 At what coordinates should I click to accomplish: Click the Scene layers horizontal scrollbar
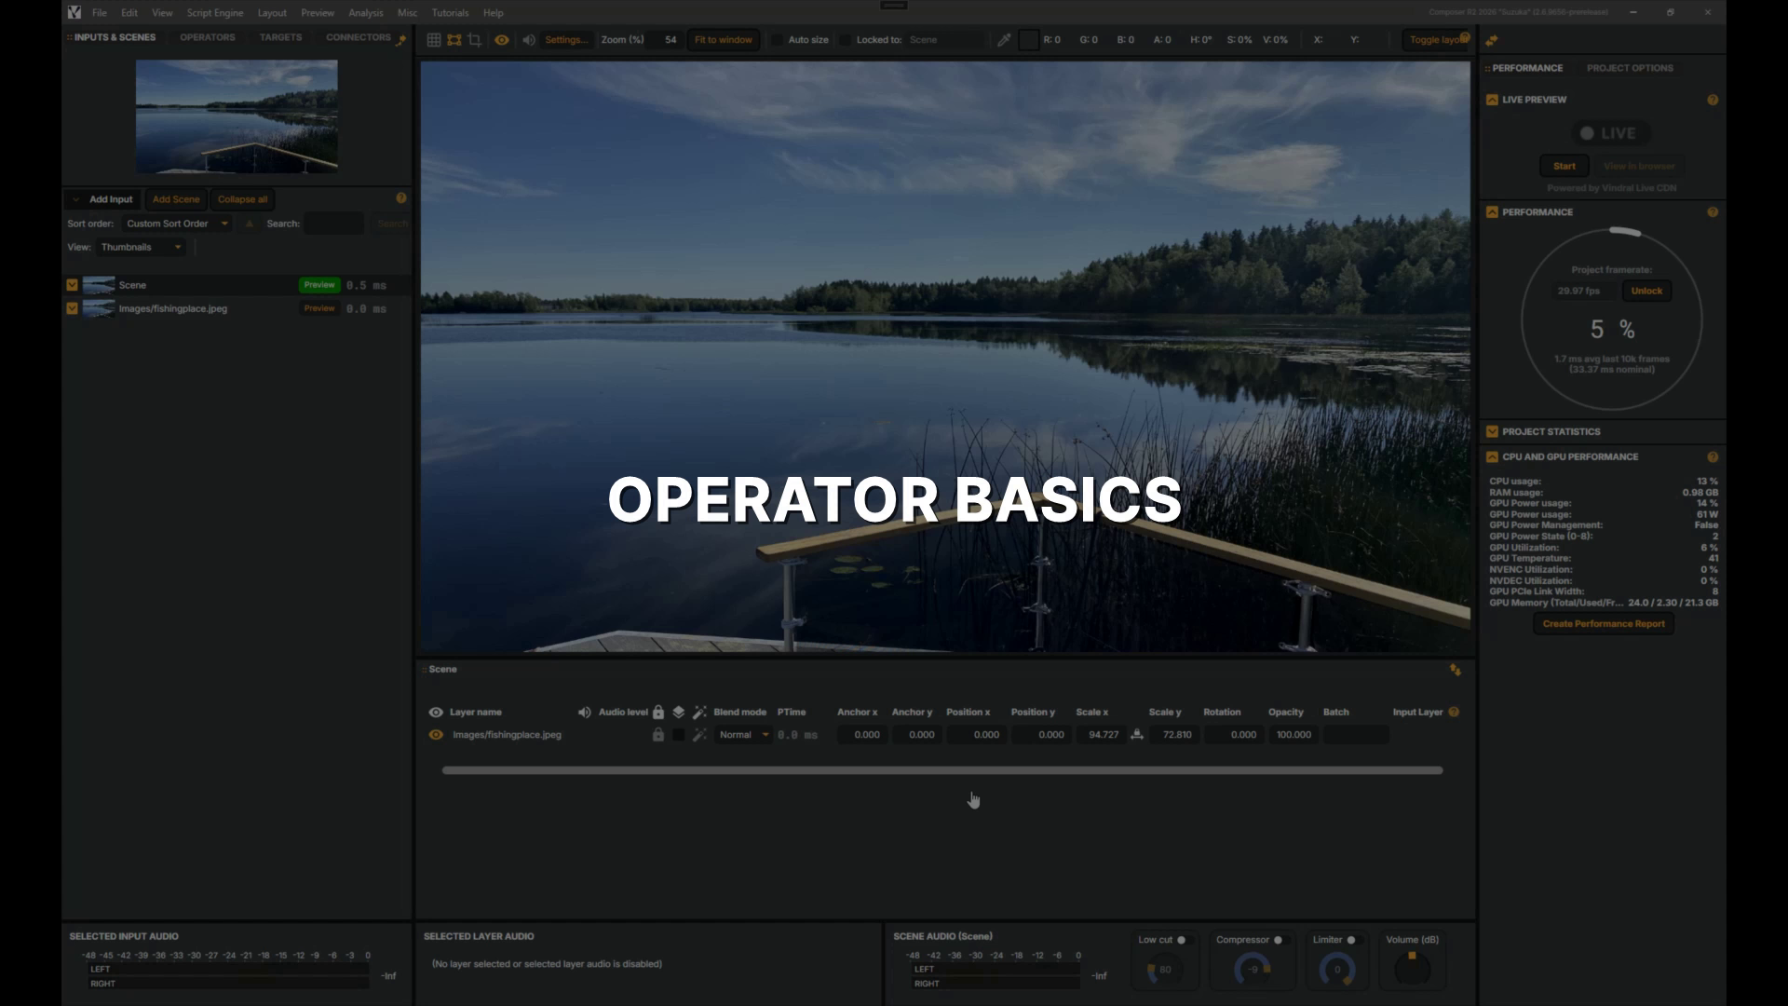click(x=942, y=770)
